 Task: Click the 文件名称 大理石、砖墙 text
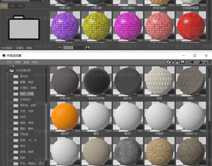click(x=16, y=48)
